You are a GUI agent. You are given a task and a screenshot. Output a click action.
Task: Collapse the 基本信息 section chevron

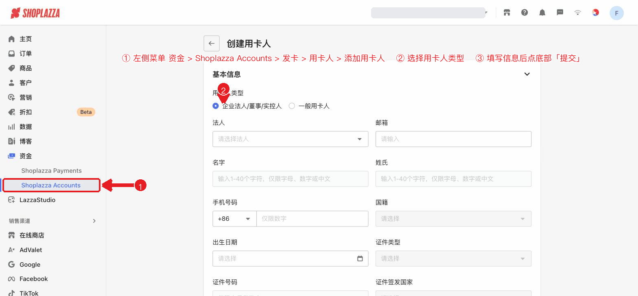click(527, 74)
